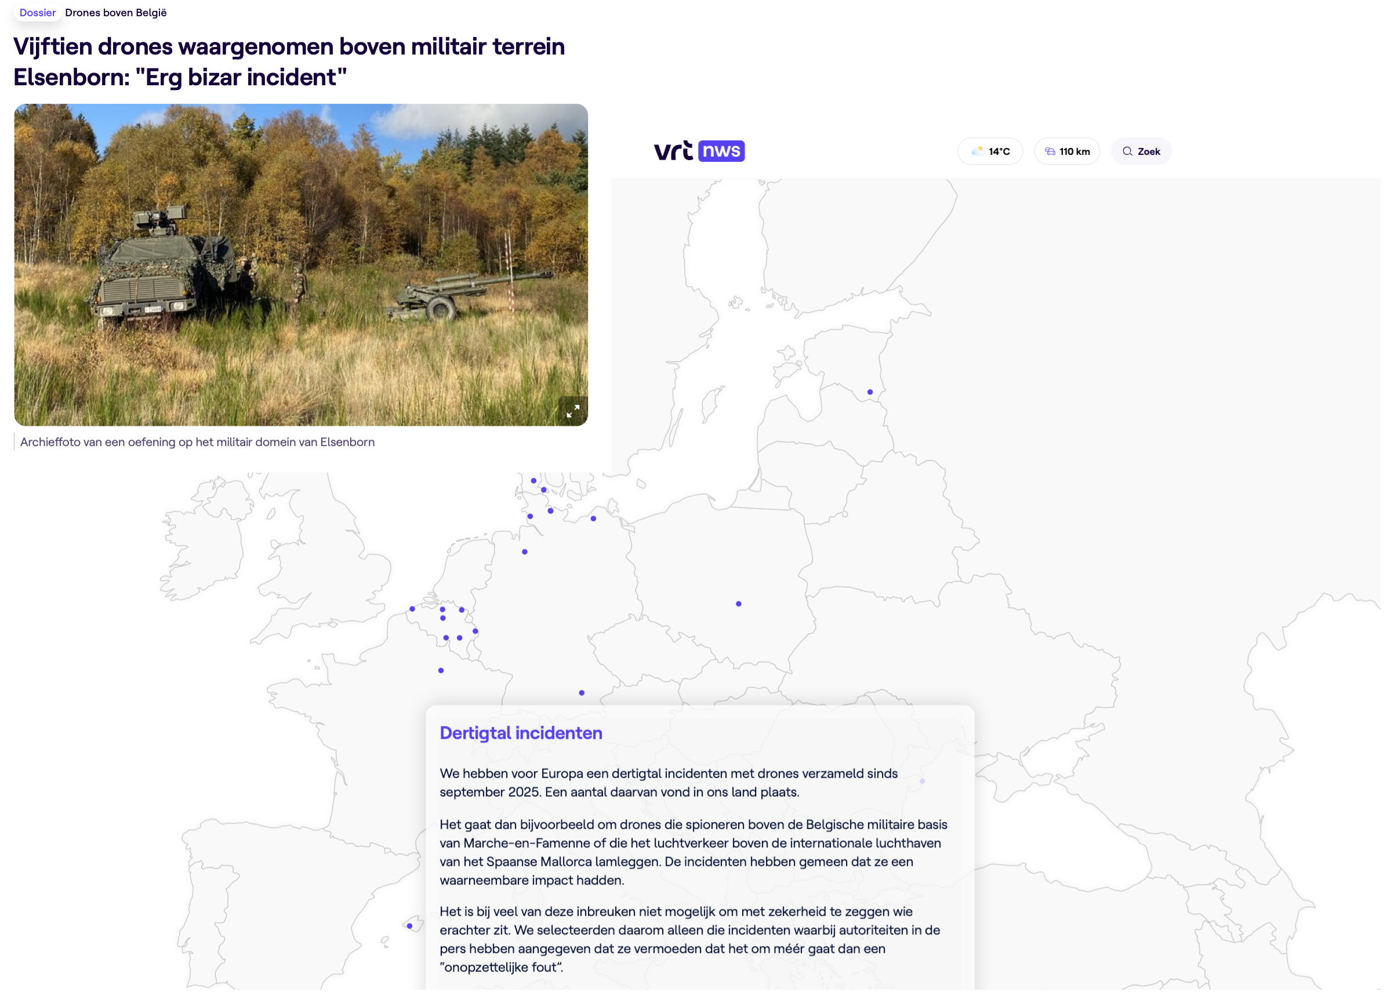The image size is (1384, 994).
Task: Click the VRT NWS logo
Action: click(x=699, y=151)
